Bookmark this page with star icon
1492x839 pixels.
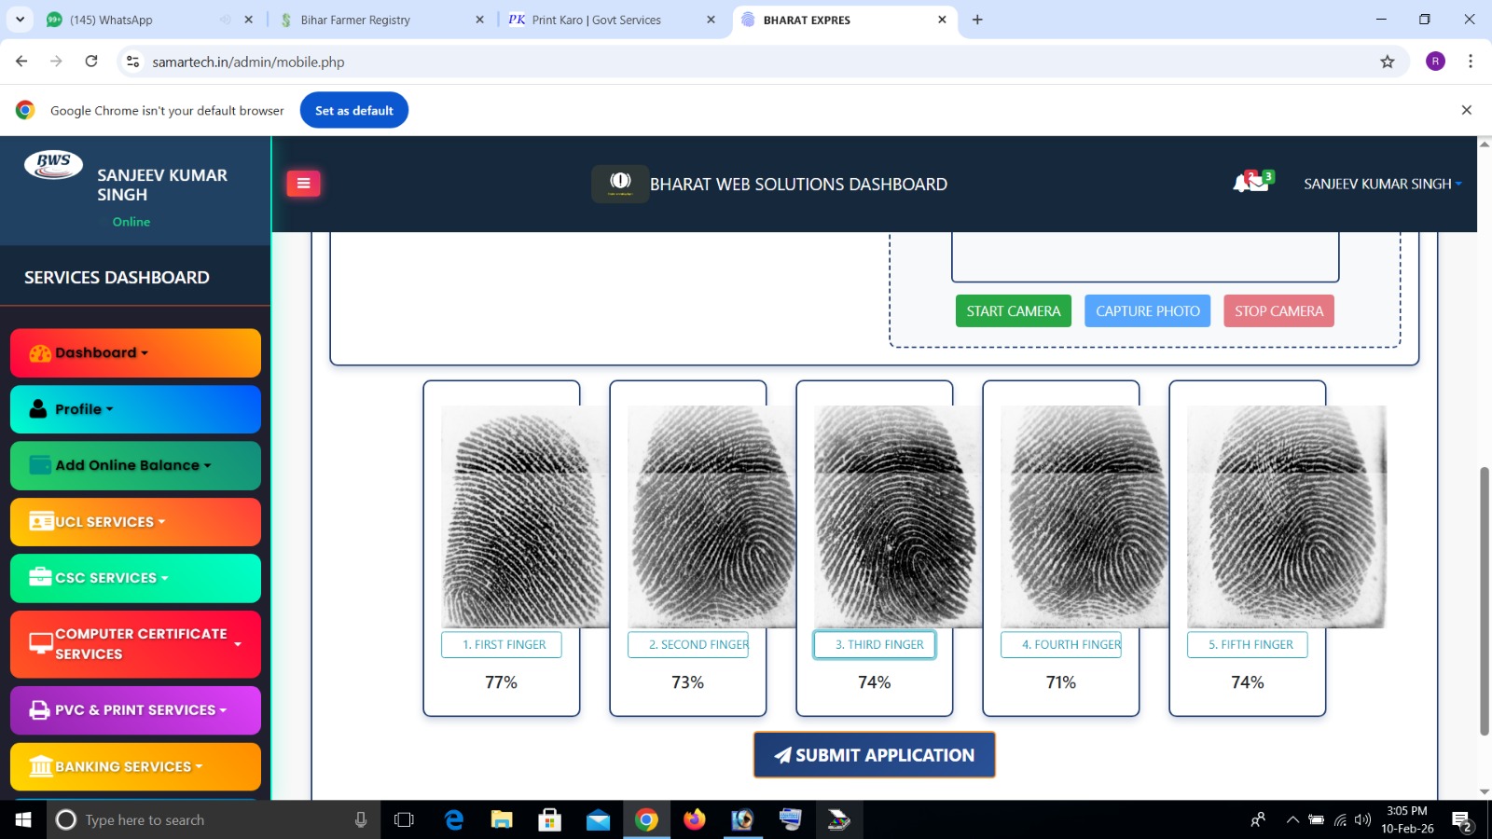(x=1388, y=62)
